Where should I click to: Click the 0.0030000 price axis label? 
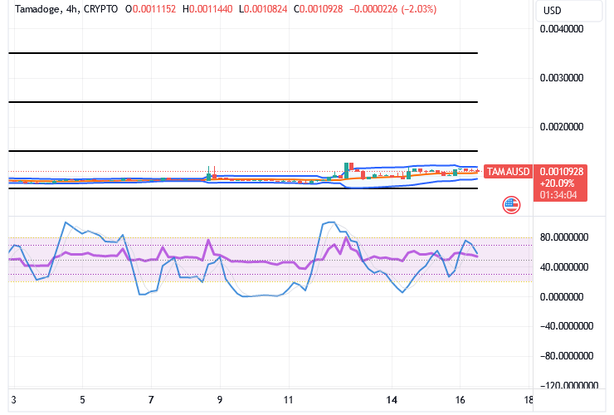pyautogui.click(x=562, y=78)
